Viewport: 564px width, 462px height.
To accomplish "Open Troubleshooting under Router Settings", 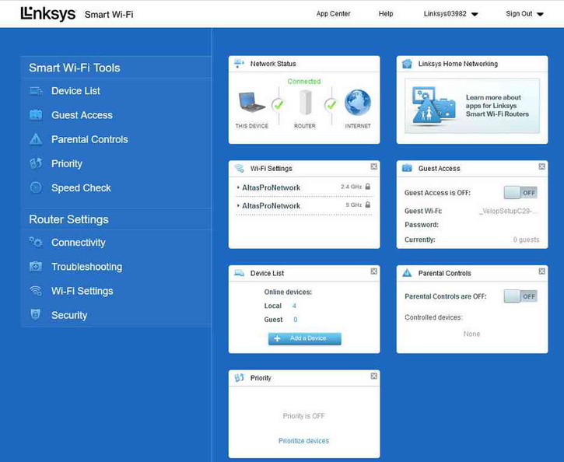I will [x=86, y=267].
